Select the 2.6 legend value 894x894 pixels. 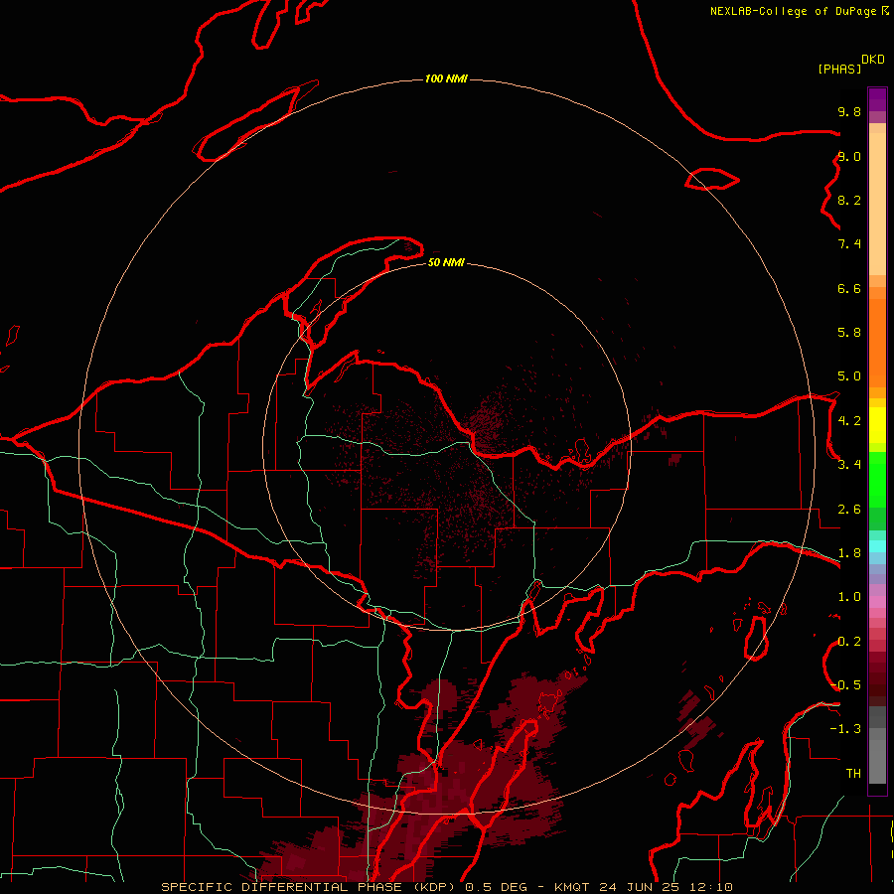849,510
